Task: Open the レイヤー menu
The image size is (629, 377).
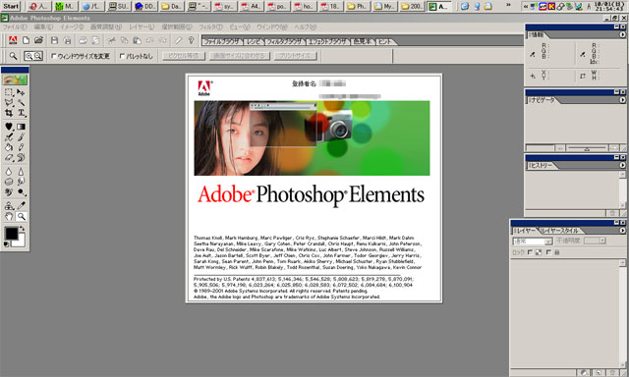Action: click(142, 27)
